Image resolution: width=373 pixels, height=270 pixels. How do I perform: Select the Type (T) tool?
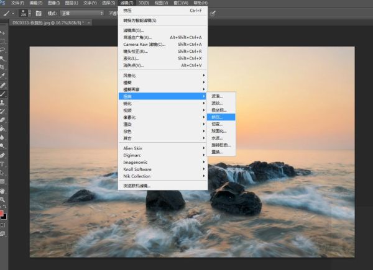2,164
